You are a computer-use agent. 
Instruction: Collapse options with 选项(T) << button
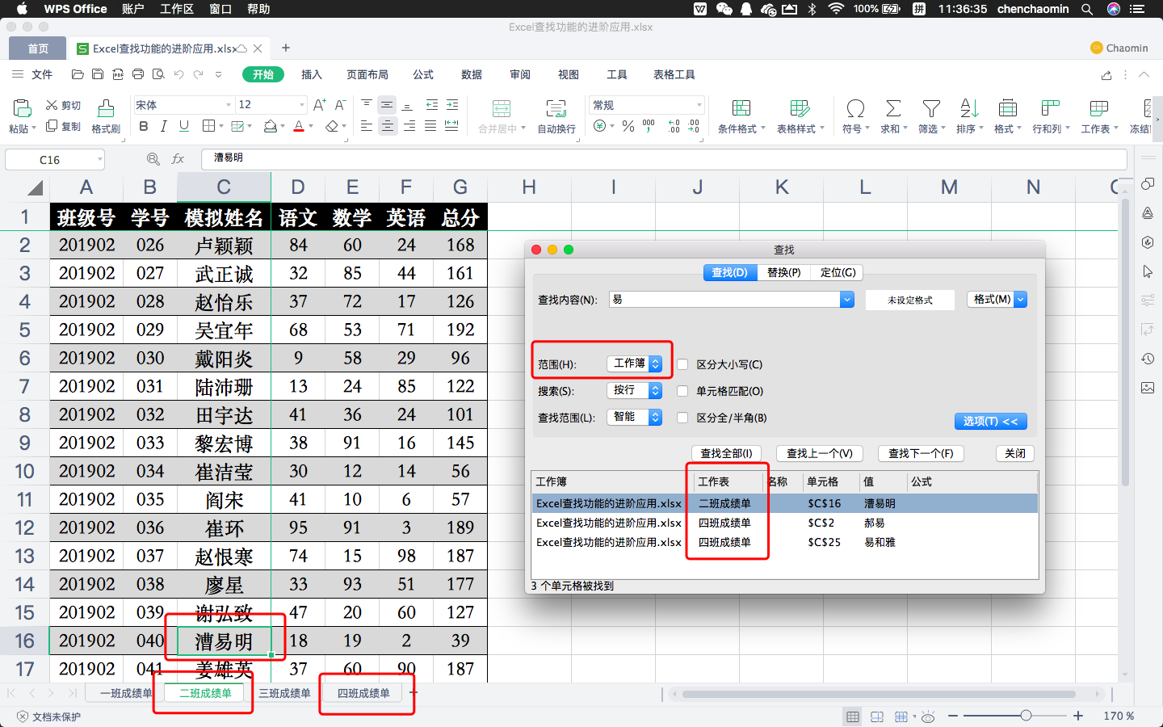(991, 421)
